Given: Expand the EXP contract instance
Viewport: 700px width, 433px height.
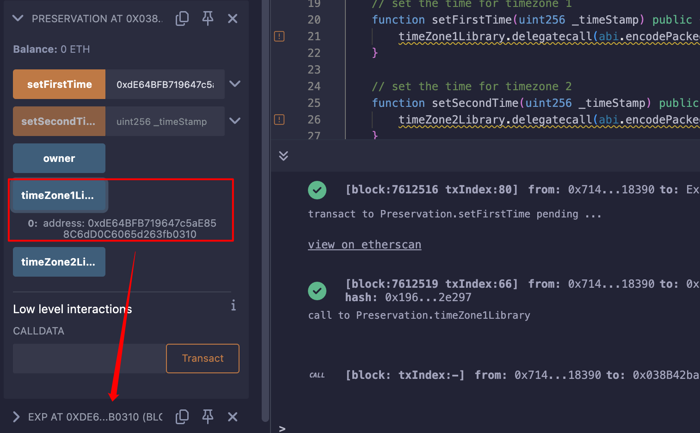Looking at the screenshot, I should click(16, 417).
